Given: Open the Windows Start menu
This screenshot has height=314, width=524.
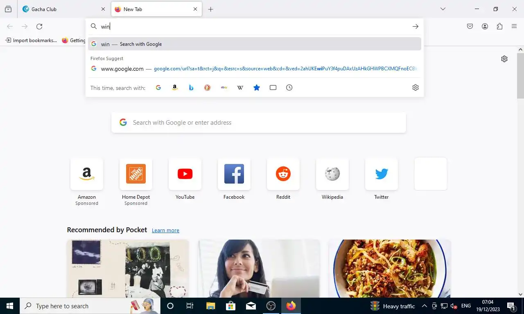Looking at the screenshot, I should (x=10, y=306).
